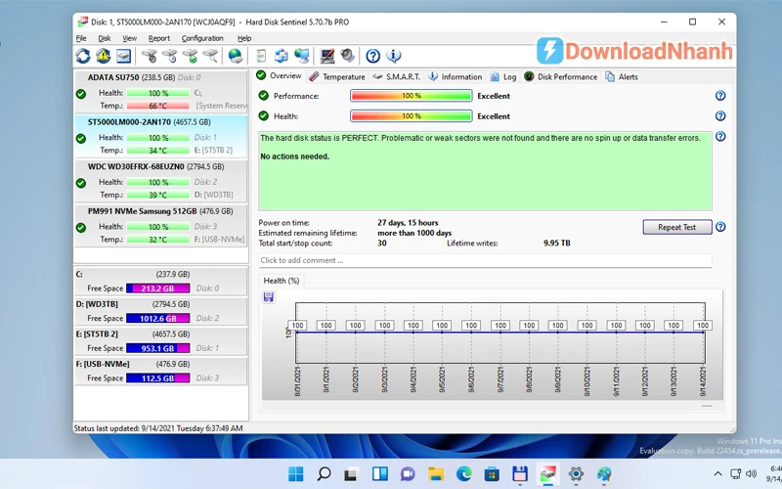Click the disk with green checkmark toolbar icon

(190, 56)
